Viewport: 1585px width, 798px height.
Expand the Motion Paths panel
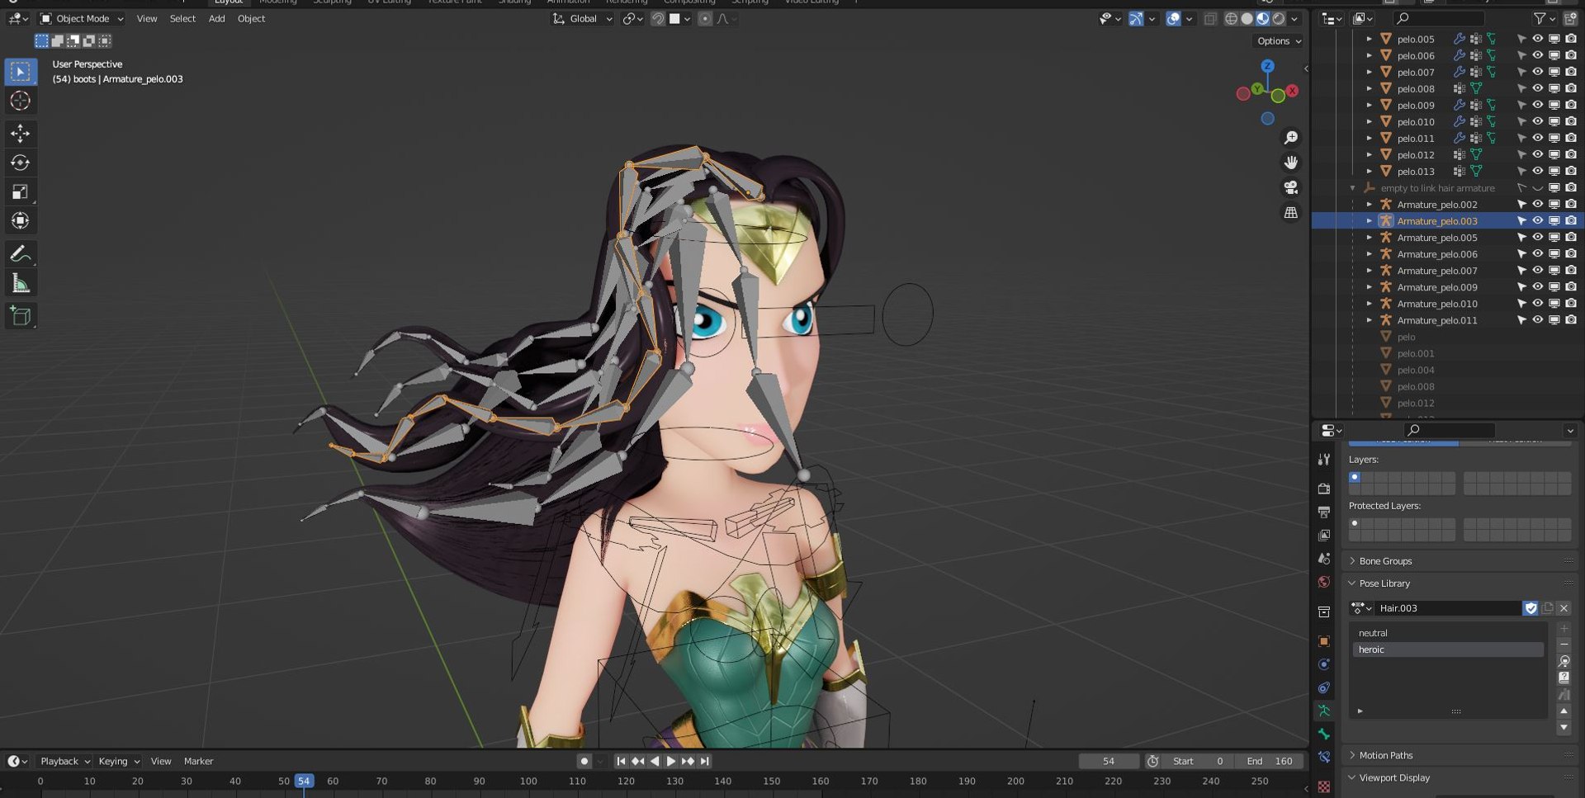(1385, 755)
